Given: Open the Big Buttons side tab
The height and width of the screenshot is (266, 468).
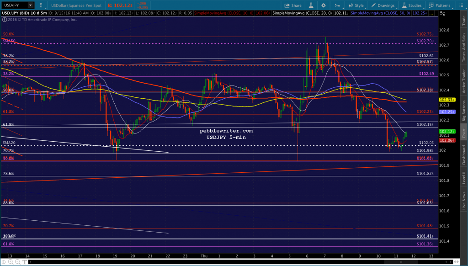Looking at the screenshot, I should [x=464, y=111].
